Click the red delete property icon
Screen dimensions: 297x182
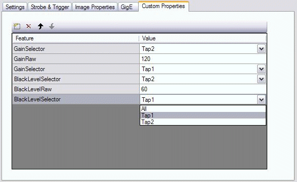coord(29,26)
